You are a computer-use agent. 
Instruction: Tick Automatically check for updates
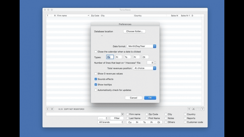[x=96, y=90]
